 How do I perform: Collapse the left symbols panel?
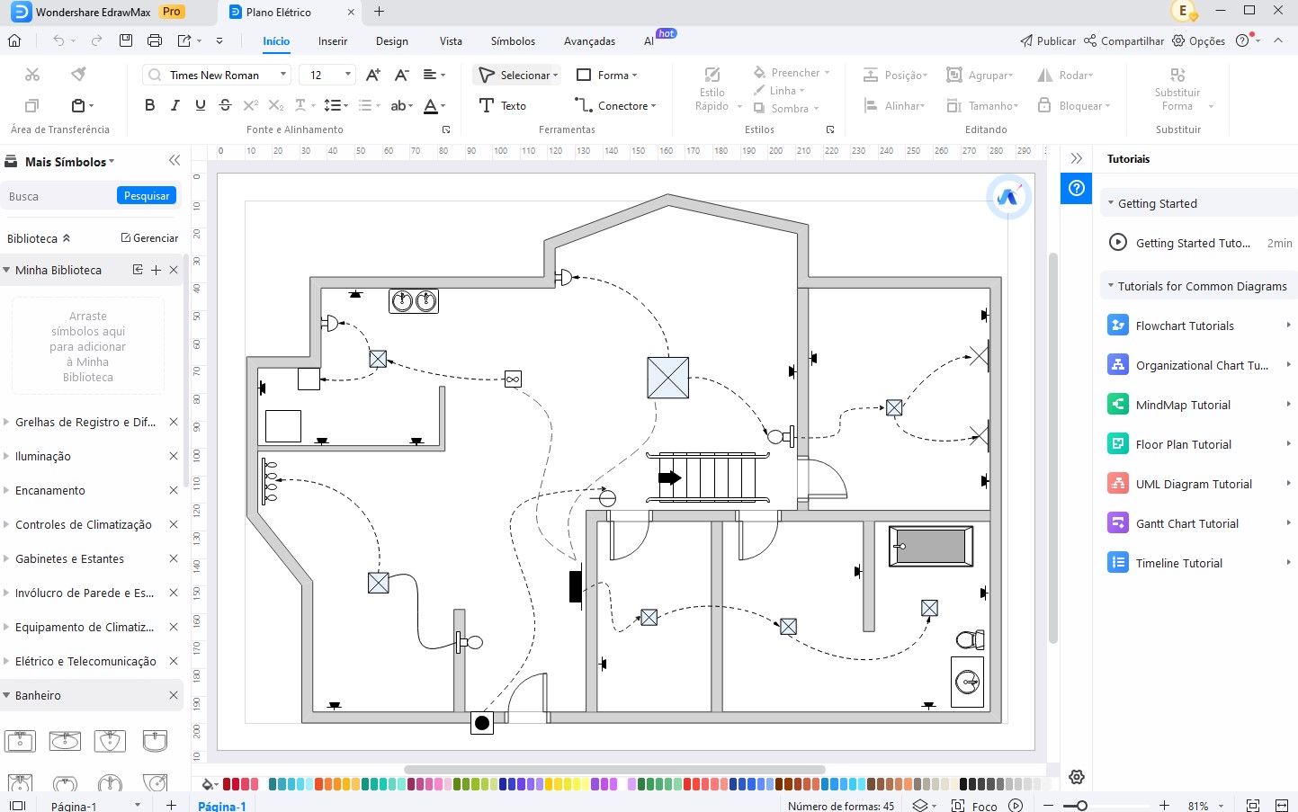[175, 160]
